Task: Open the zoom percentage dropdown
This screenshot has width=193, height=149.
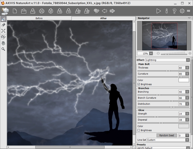Action: (x=151, y=53)
